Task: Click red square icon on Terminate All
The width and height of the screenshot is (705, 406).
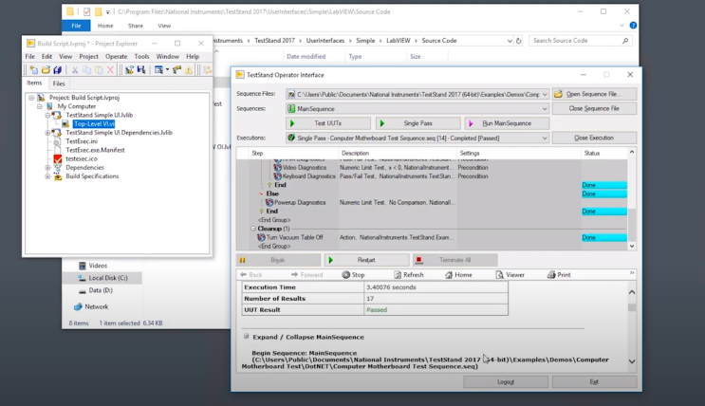Action: [419, 260]
